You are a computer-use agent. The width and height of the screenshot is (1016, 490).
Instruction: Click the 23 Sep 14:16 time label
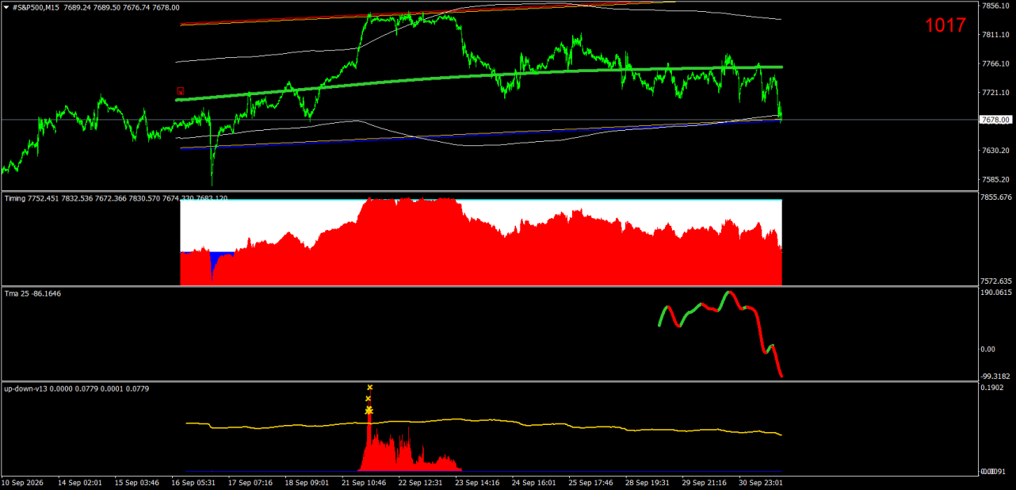(x=479, y=482)
